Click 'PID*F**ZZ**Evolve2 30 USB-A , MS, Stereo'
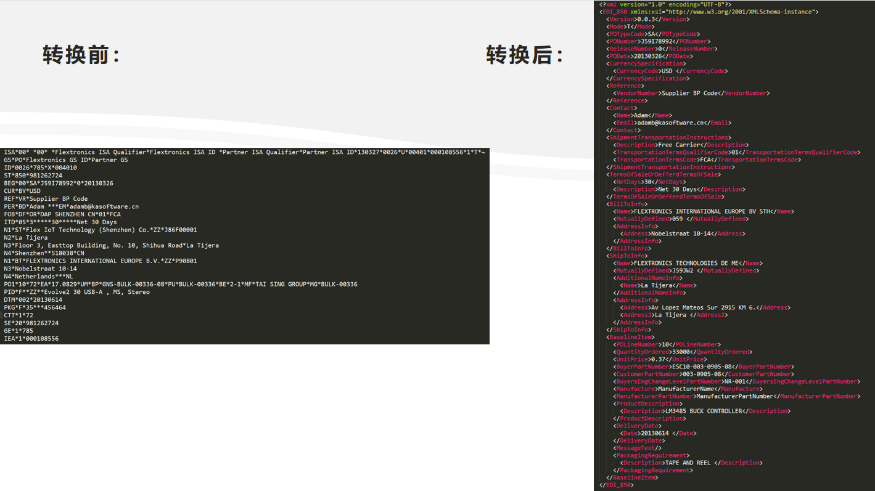This screenshot has height=491, width=875. [76, 292]
